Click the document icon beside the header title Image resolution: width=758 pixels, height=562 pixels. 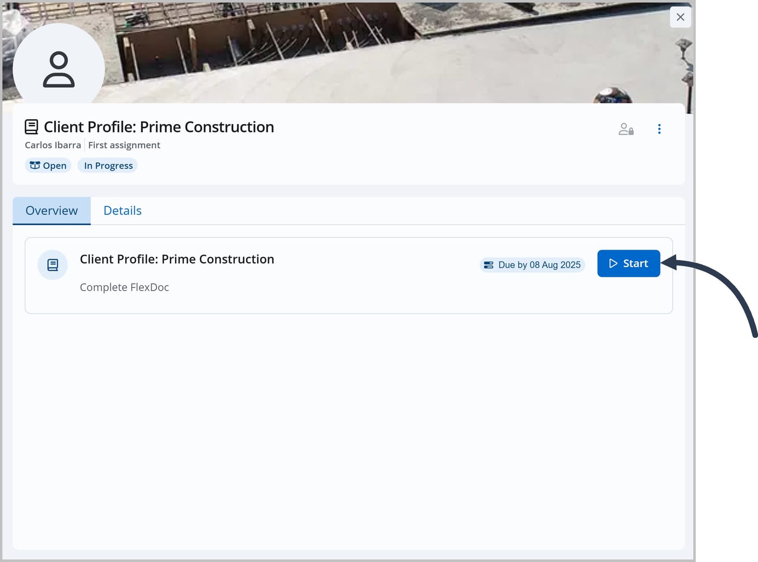(x=31, y=127)
